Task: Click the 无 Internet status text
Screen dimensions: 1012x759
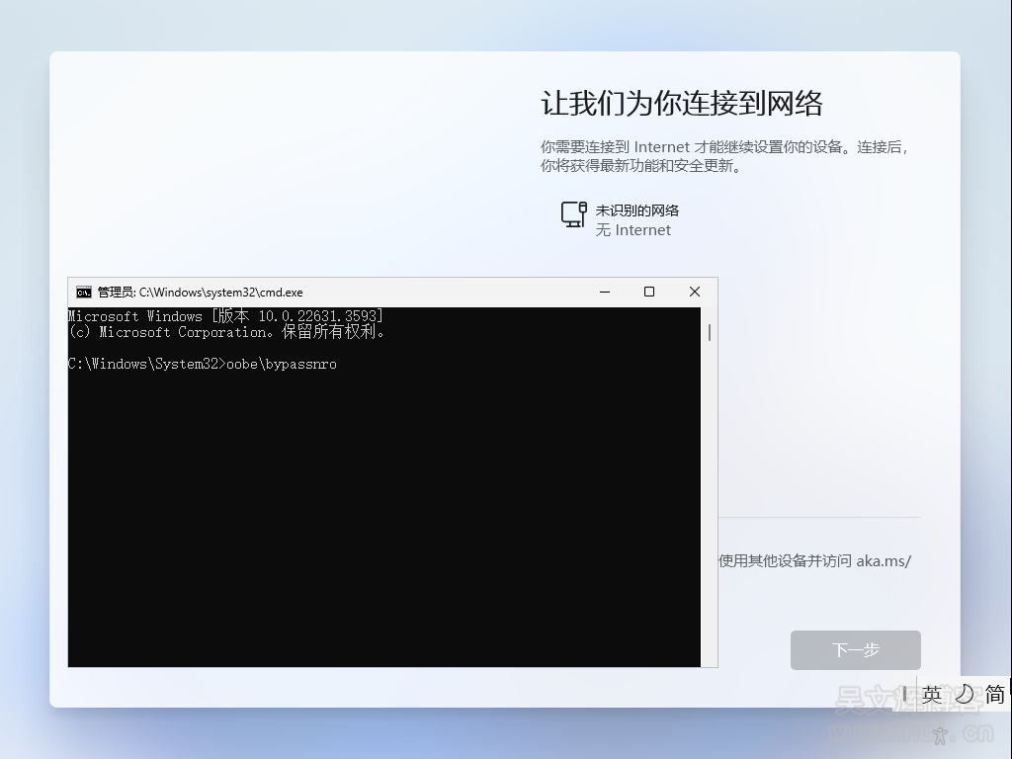Action: pos(632,230)
